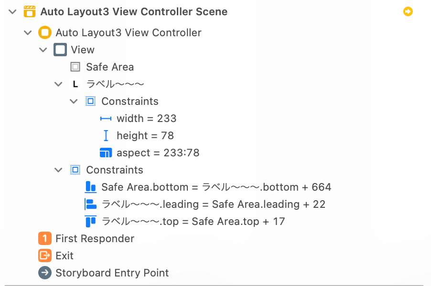
Task: Click the yellow arrow indicator beside scene title
Action: coord(408,11)
